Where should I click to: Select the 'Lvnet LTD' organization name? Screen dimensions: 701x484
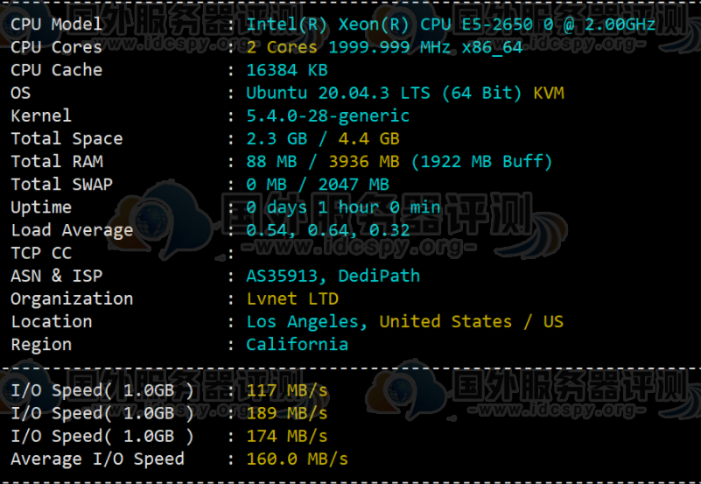(292, 298)
